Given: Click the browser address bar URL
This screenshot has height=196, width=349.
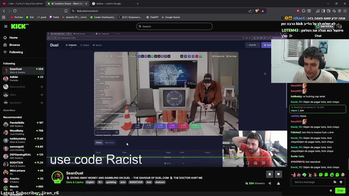Looking at the screenshot, I should (x=87, y=11).
